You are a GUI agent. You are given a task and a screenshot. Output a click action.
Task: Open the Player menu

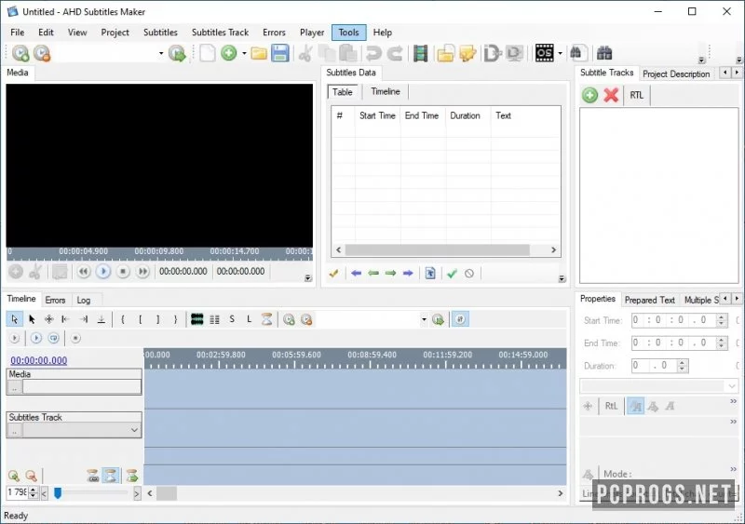[312, 33]
